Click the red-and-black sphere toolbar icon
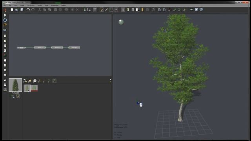 (169, 10)
